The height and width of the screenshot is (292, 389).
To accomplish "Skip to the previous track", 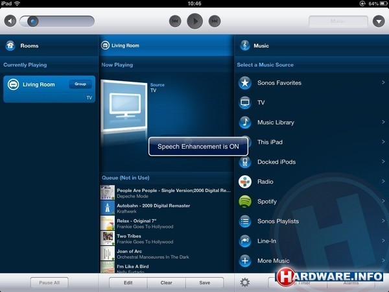I will [x=175, y=21].
